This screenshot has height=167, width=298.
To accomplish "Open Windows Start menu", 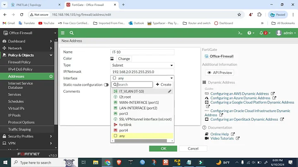I will (5, 162).
